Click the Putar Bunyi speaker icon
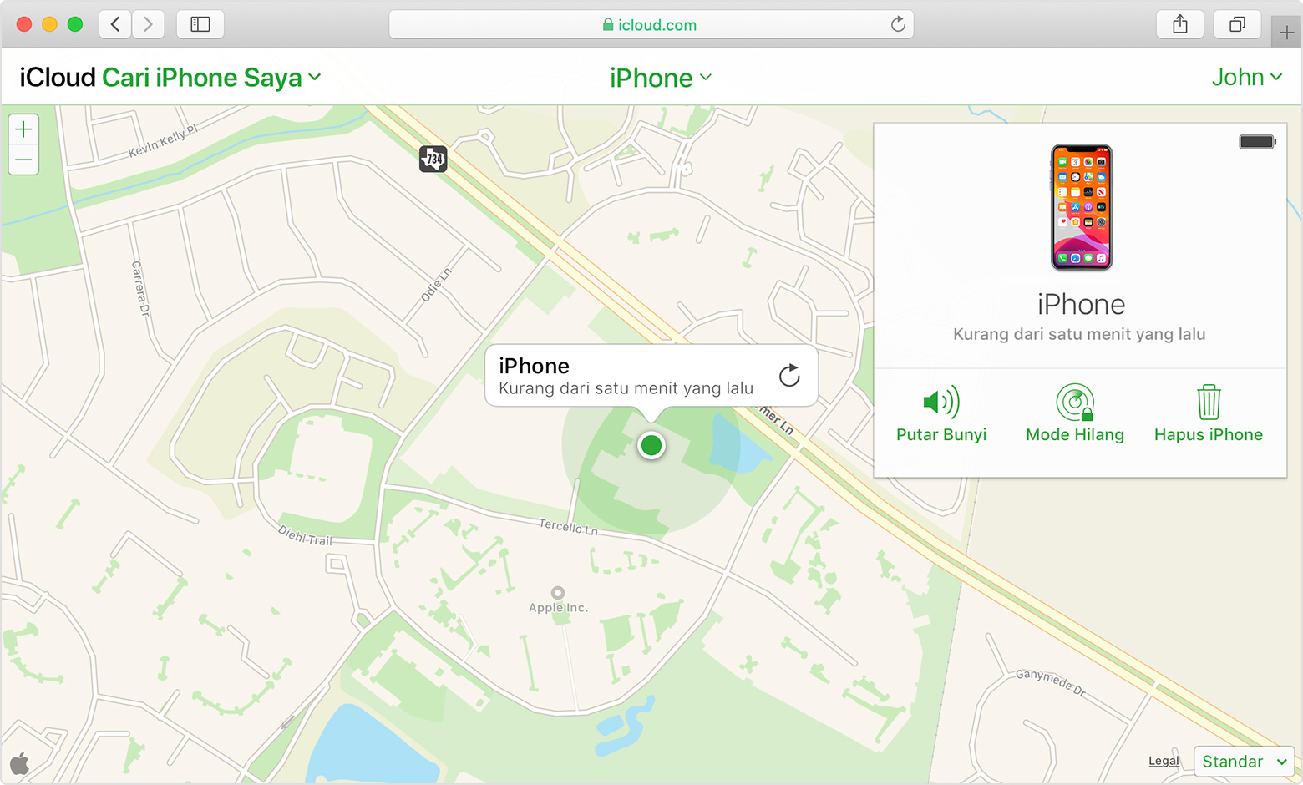The width and height of the screenshot is (1303, 785). (x=941, y=403)
